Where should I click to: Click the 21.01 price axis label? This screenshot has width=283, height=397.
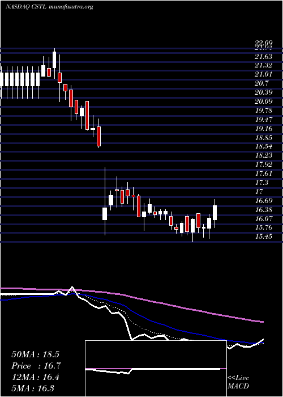coord(263,74)
